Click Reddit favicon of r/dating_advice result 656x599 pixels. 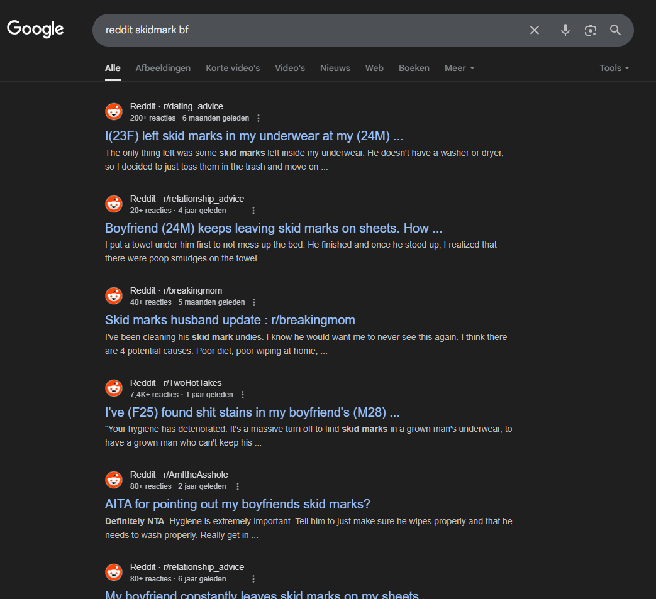point(114,112)
